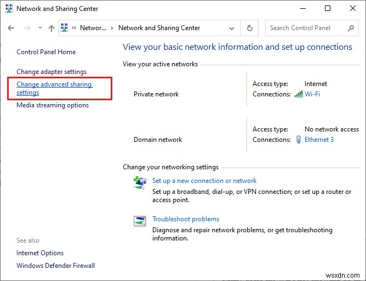Click the Back navigation arrow
This screenshot has height=281, width=366.
[x=12, y=28]
